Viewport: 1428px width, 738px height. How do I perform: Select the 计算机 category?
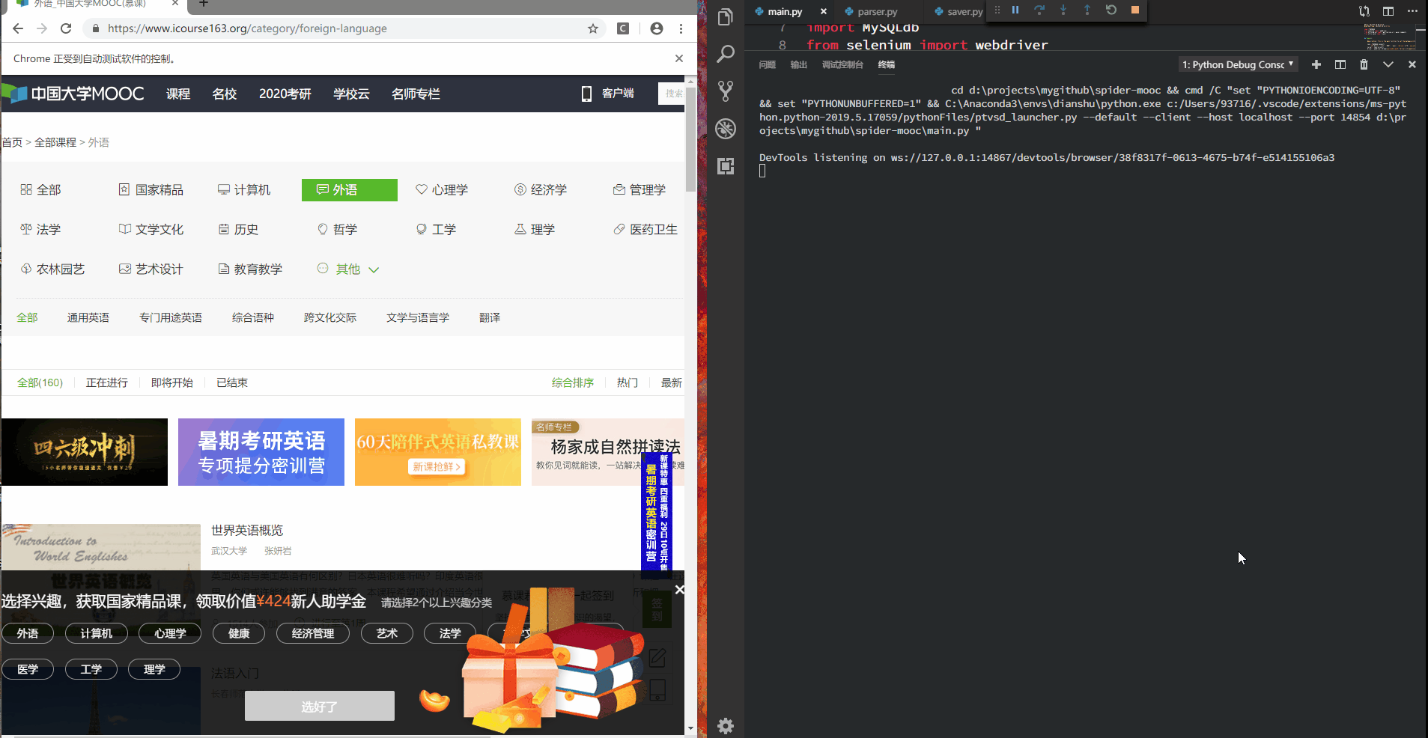pyautogui.click(x=244, y=190)
